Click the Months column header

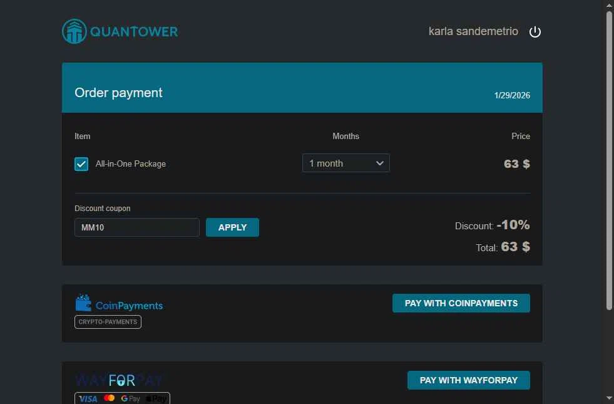point(345,136)
